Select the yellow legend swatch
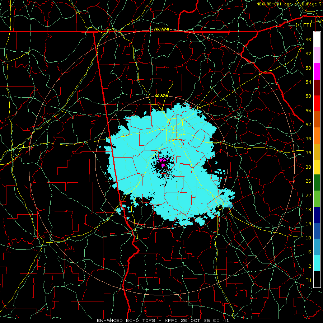Image resolution: width=323 pixels, height=323 pixels. 317,167
